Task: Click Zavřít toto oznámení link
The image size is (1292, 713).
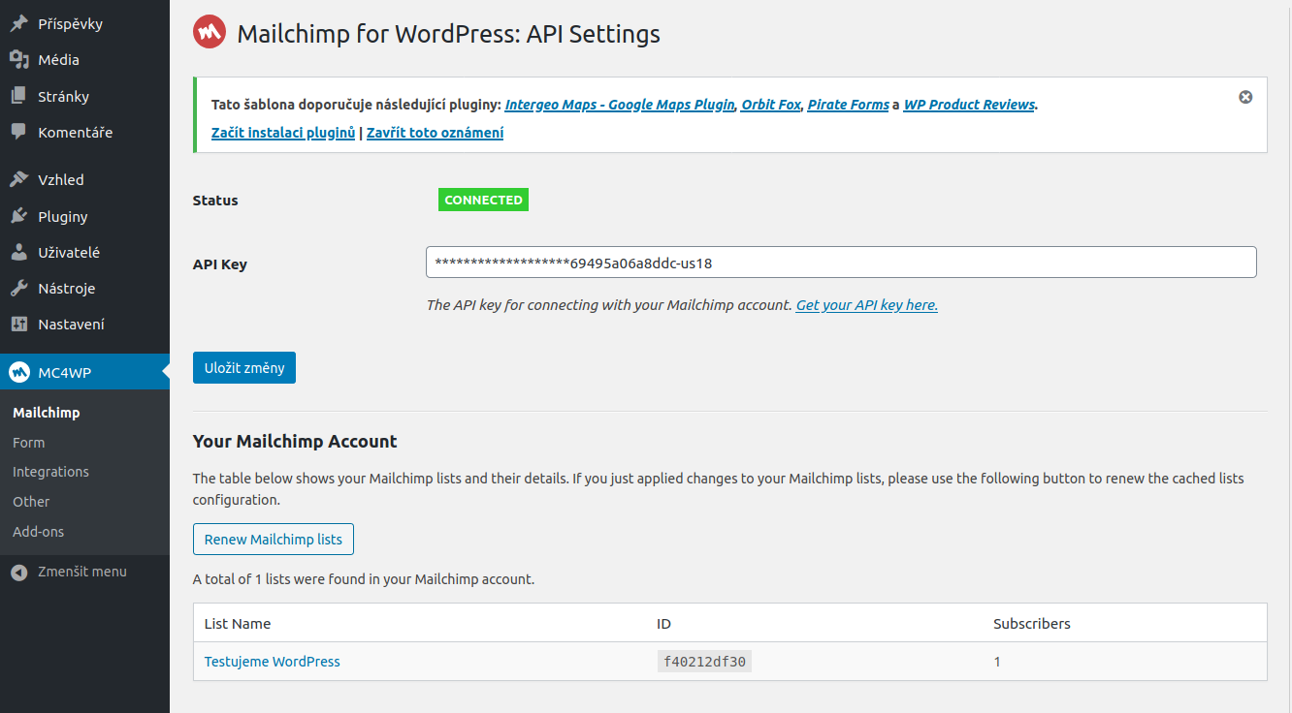Action: (435, 133)
